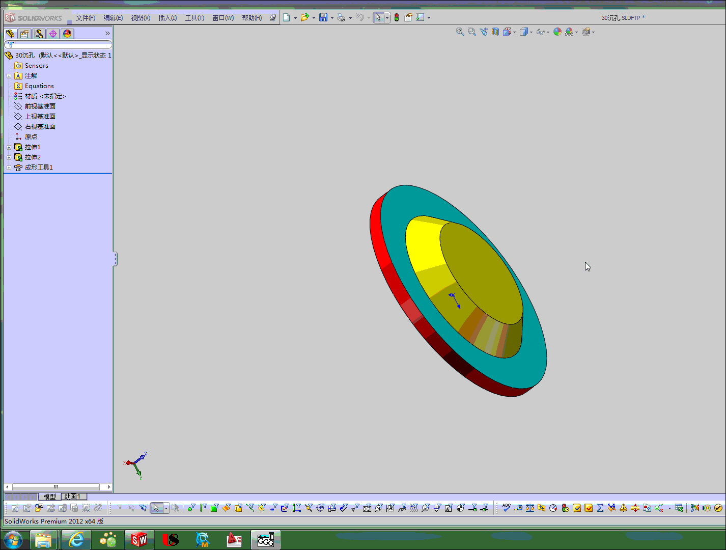
Task: Switch to the 模型 bottom tab
Action: point(50,497)
